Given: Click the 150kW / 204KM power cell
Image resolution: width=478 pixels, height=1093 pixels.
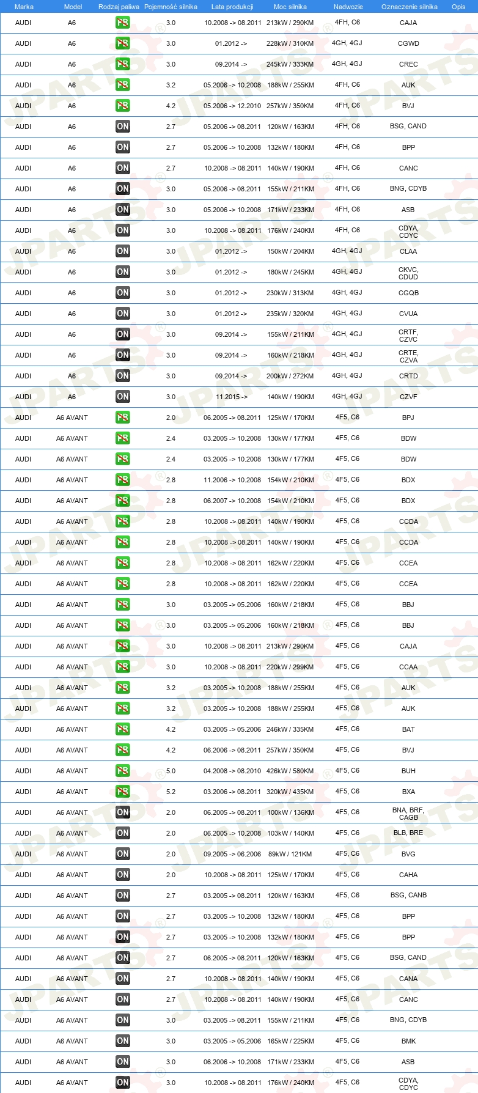Looking at the screenshot, I should click(x=290, y=251).
